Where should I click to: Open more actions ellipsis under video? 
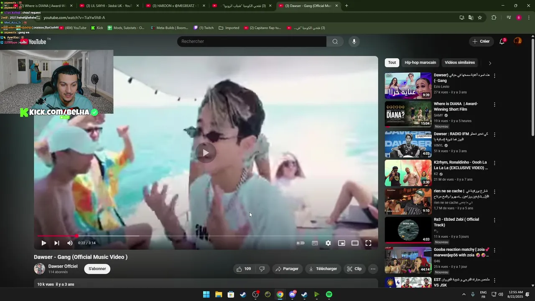(373, 269)
